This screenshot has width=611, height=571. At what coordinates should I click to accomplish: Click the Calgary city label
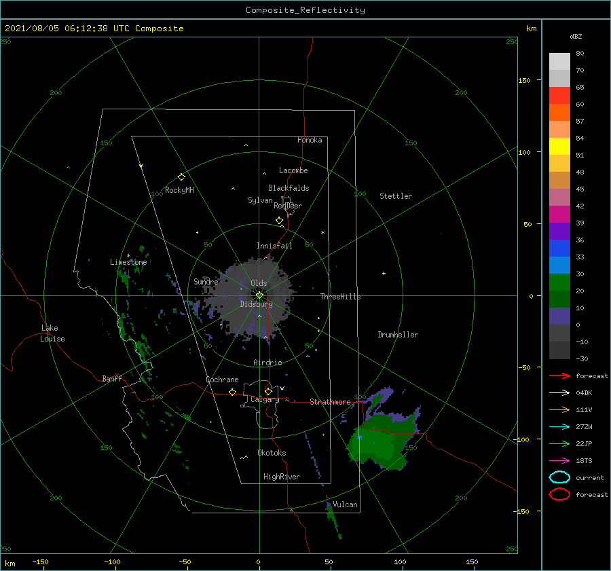tap(265, 399)
